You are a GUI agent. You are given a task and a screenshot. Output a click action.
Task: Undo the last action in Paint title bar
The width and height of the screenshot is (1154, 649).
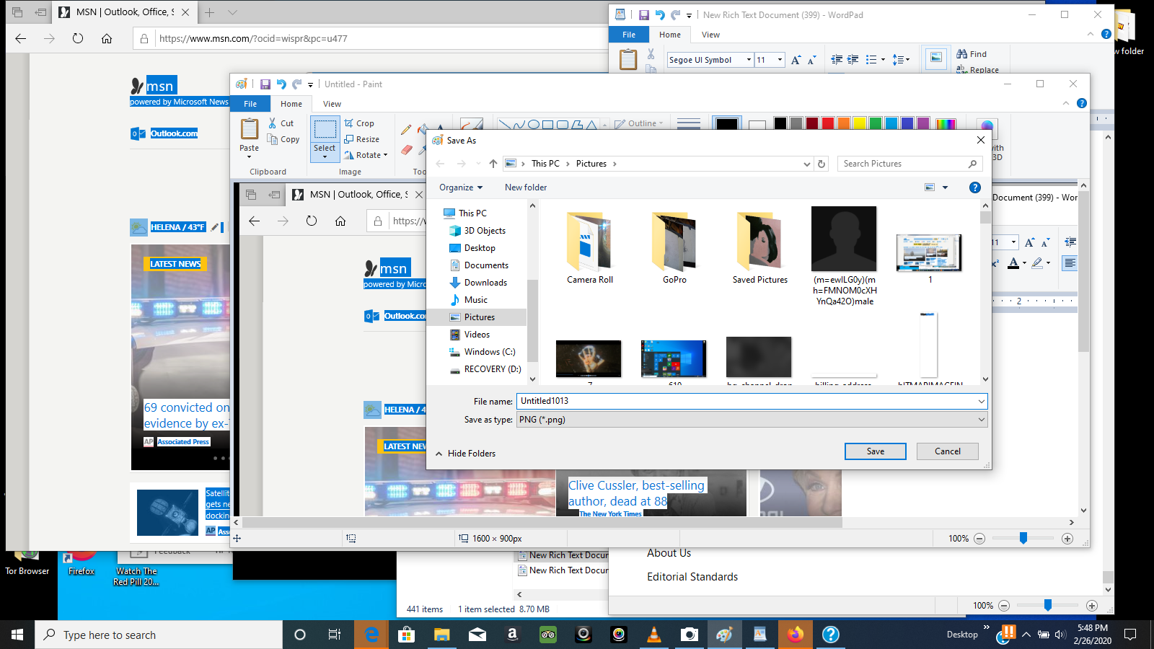(x=281, y=84)
